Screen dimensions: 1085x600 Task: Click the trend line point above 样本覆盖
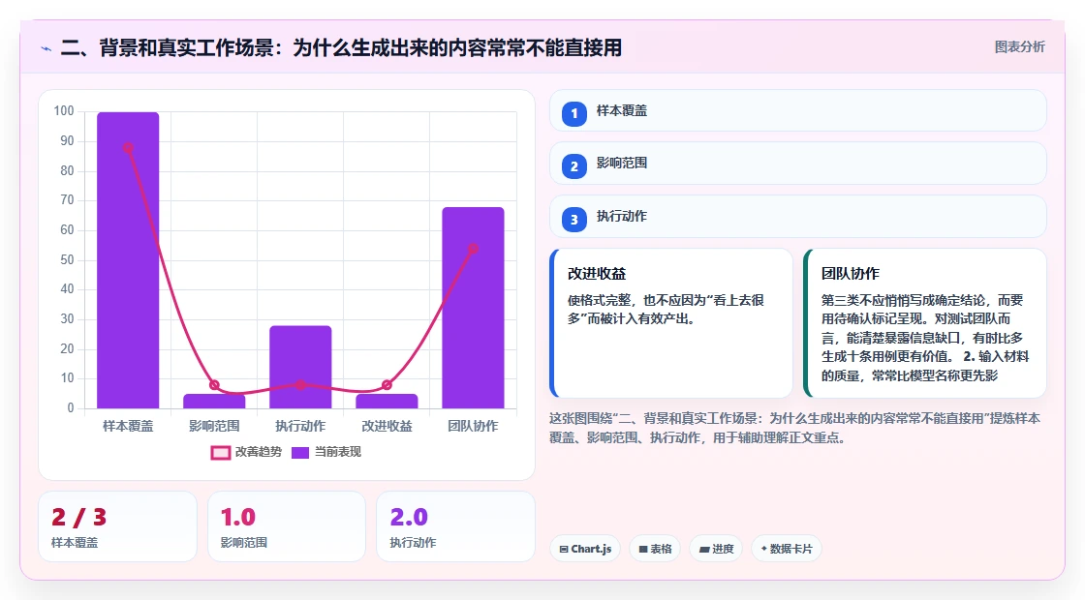(x=128, y=148)
